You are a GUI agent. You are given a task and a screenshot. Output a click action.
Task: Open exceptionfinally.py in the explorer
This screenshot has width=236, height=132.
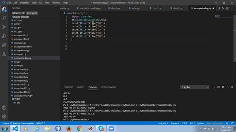tap(23, 96)
